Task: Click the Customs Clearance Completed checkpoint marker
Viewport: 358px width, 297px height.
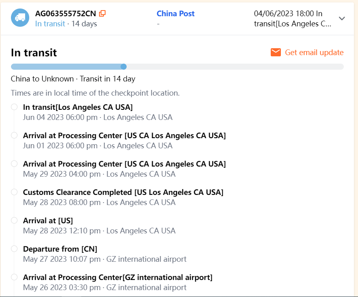Action: (14, 192)
